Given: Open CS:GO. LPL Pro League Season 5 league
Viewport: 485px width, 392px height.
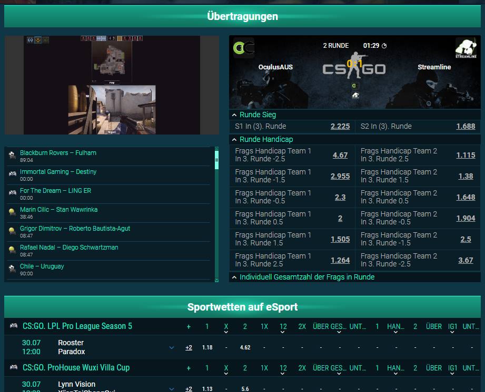Looking at the screenshot, I should coord(77,326).
